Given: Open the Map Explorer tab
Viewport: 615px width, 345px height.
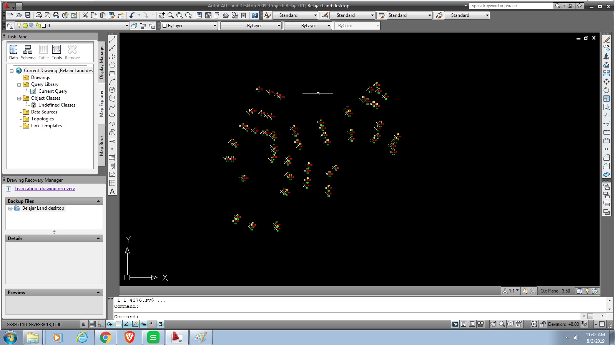Looking at the screenshot, I should (101, 103).
